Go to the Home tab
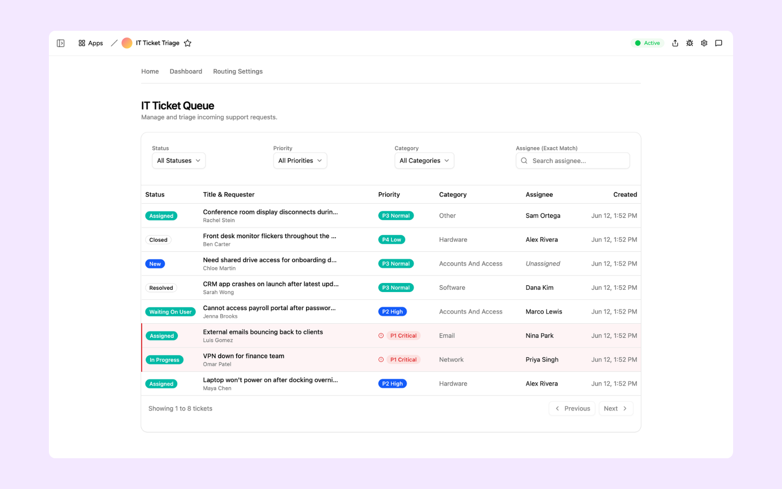Image resolution: width=782 pixels, height=489 pixels. pyautogui.click(x=150, y=72)
